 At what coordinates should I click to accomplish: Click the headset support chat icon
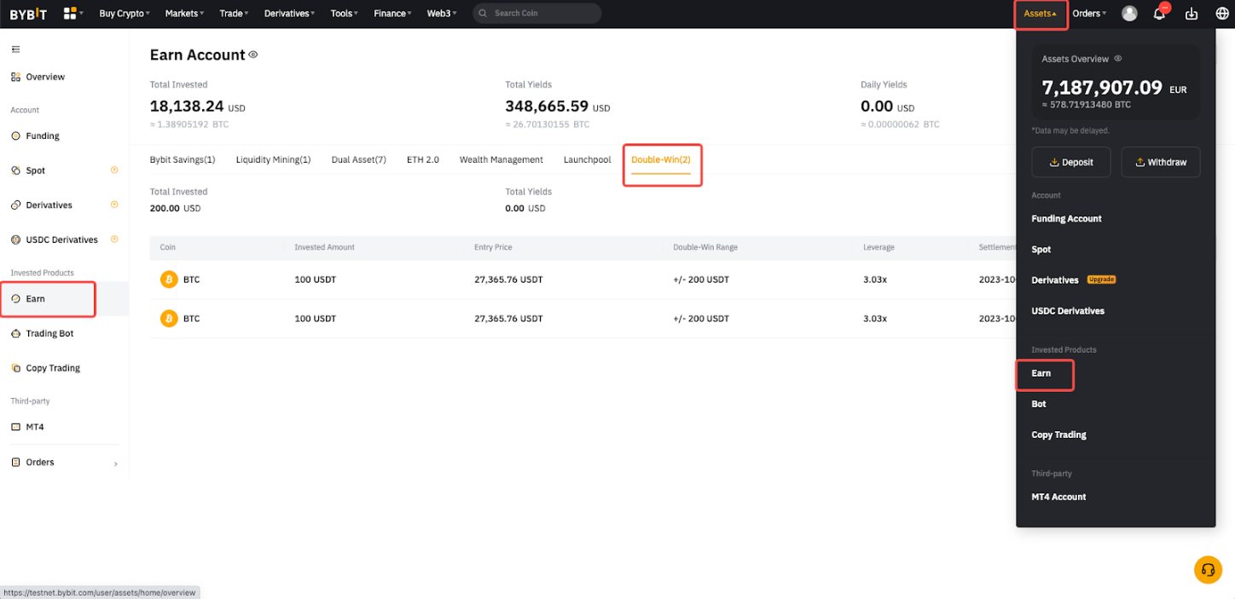1208,569
